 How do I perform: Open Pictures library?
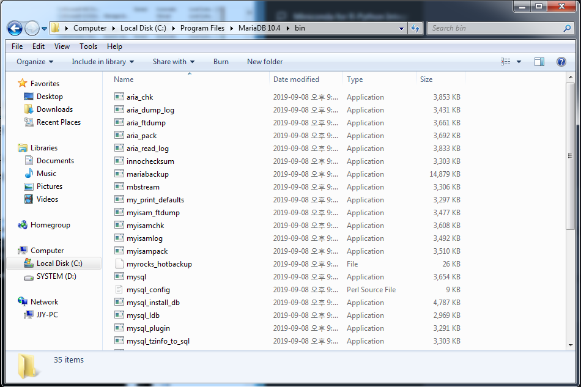[x=50, y=186]
